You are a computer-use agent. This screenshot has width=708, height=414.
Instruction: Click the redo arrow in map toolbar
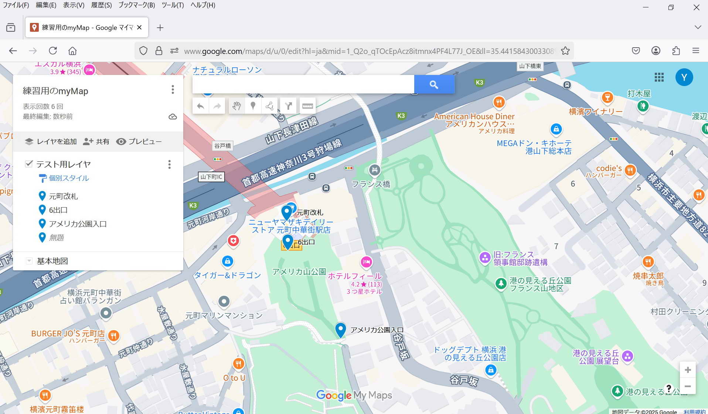point(217,106)
